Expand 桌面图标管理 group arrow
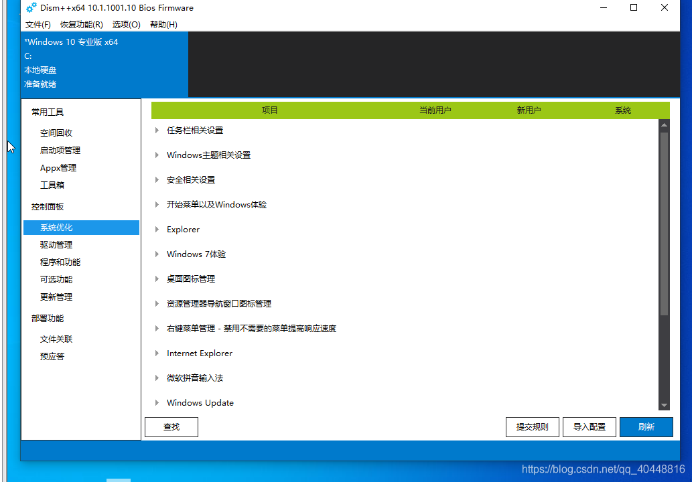Screen dimensions: 692x482 tap(157, 278)
